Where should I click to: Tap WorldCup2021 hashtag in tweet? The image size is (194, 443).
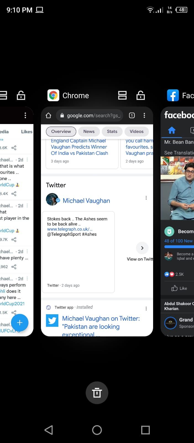pyautogui.click(x=12, y=304)
